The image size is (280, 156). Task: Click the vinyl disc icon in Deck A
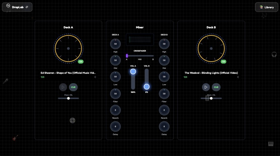point(72,121)
